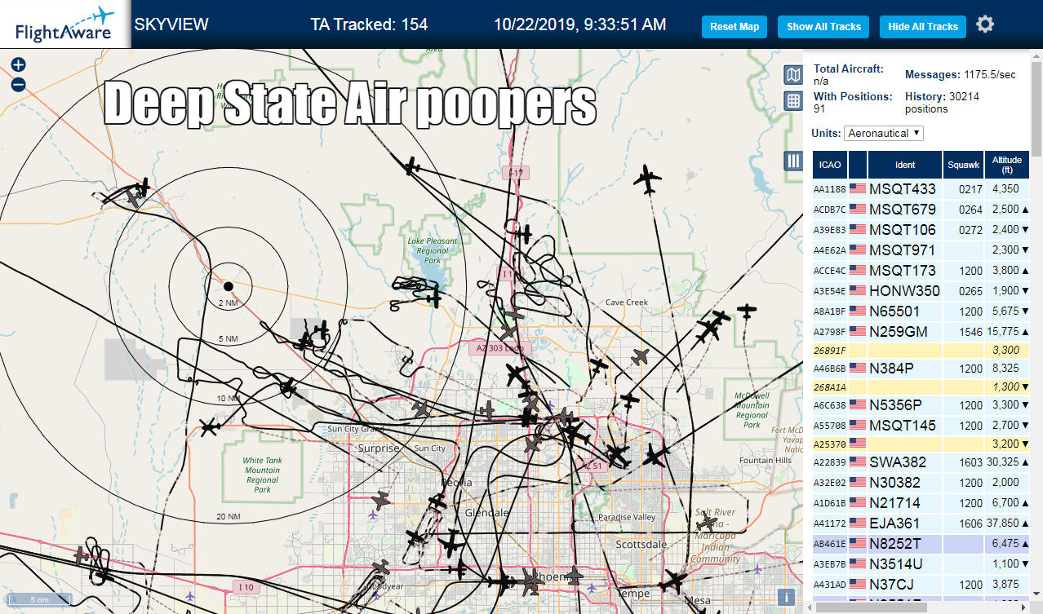Click the With Positions: 91 statistic
This screenshot has height=614, width=1043.
[x=853, y=102]
